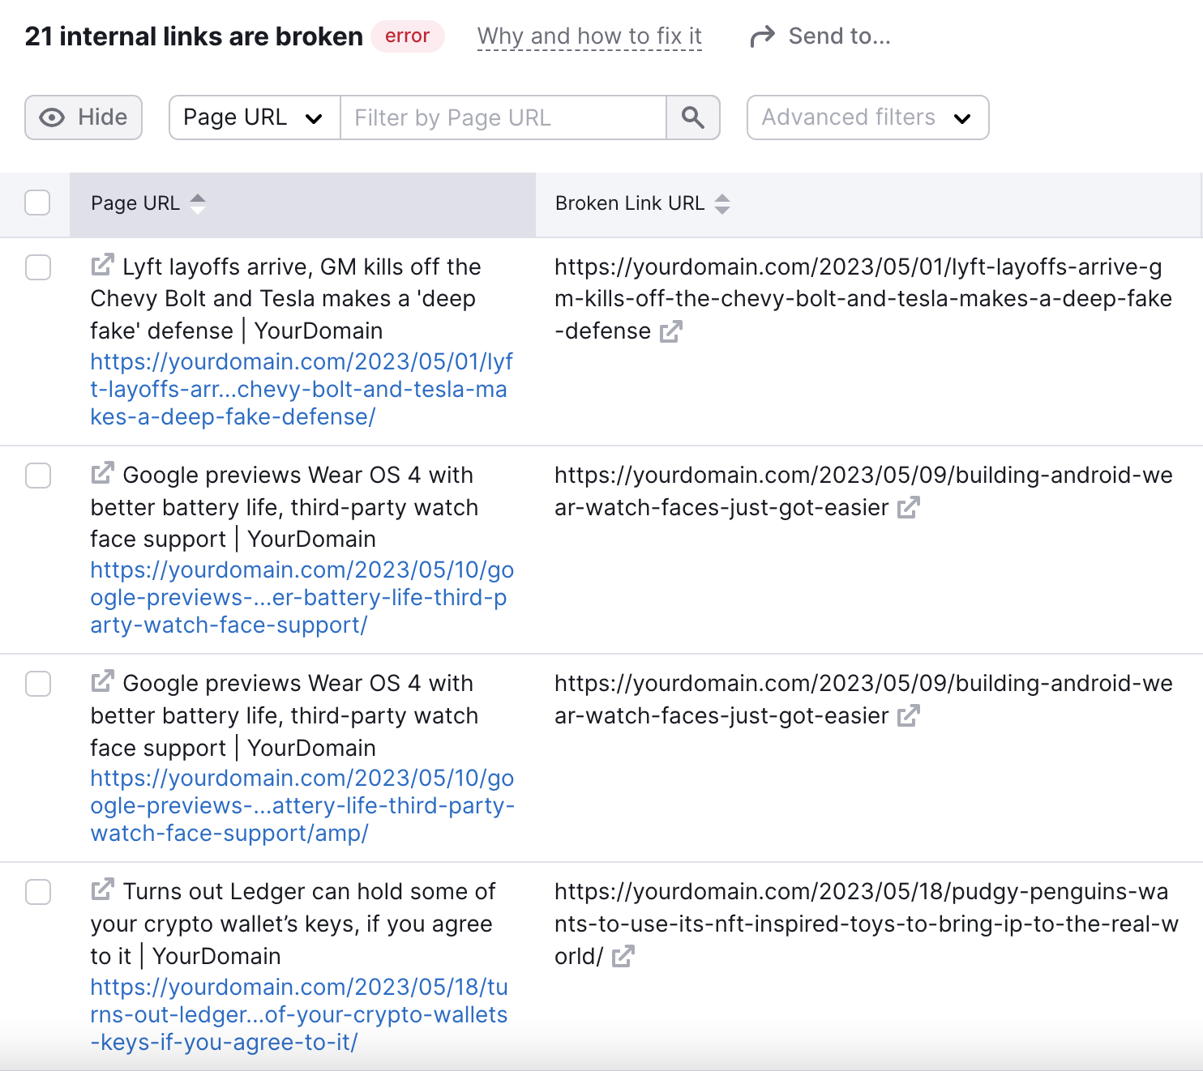Click the external link icon after the deep-fake-defense broken URL
This screenshot has height=1071, width=1203.
pos(670,331)
